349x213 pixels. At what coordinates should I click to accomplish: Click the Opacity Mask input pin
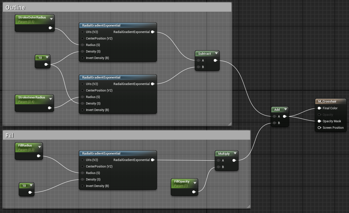point(319,121)
